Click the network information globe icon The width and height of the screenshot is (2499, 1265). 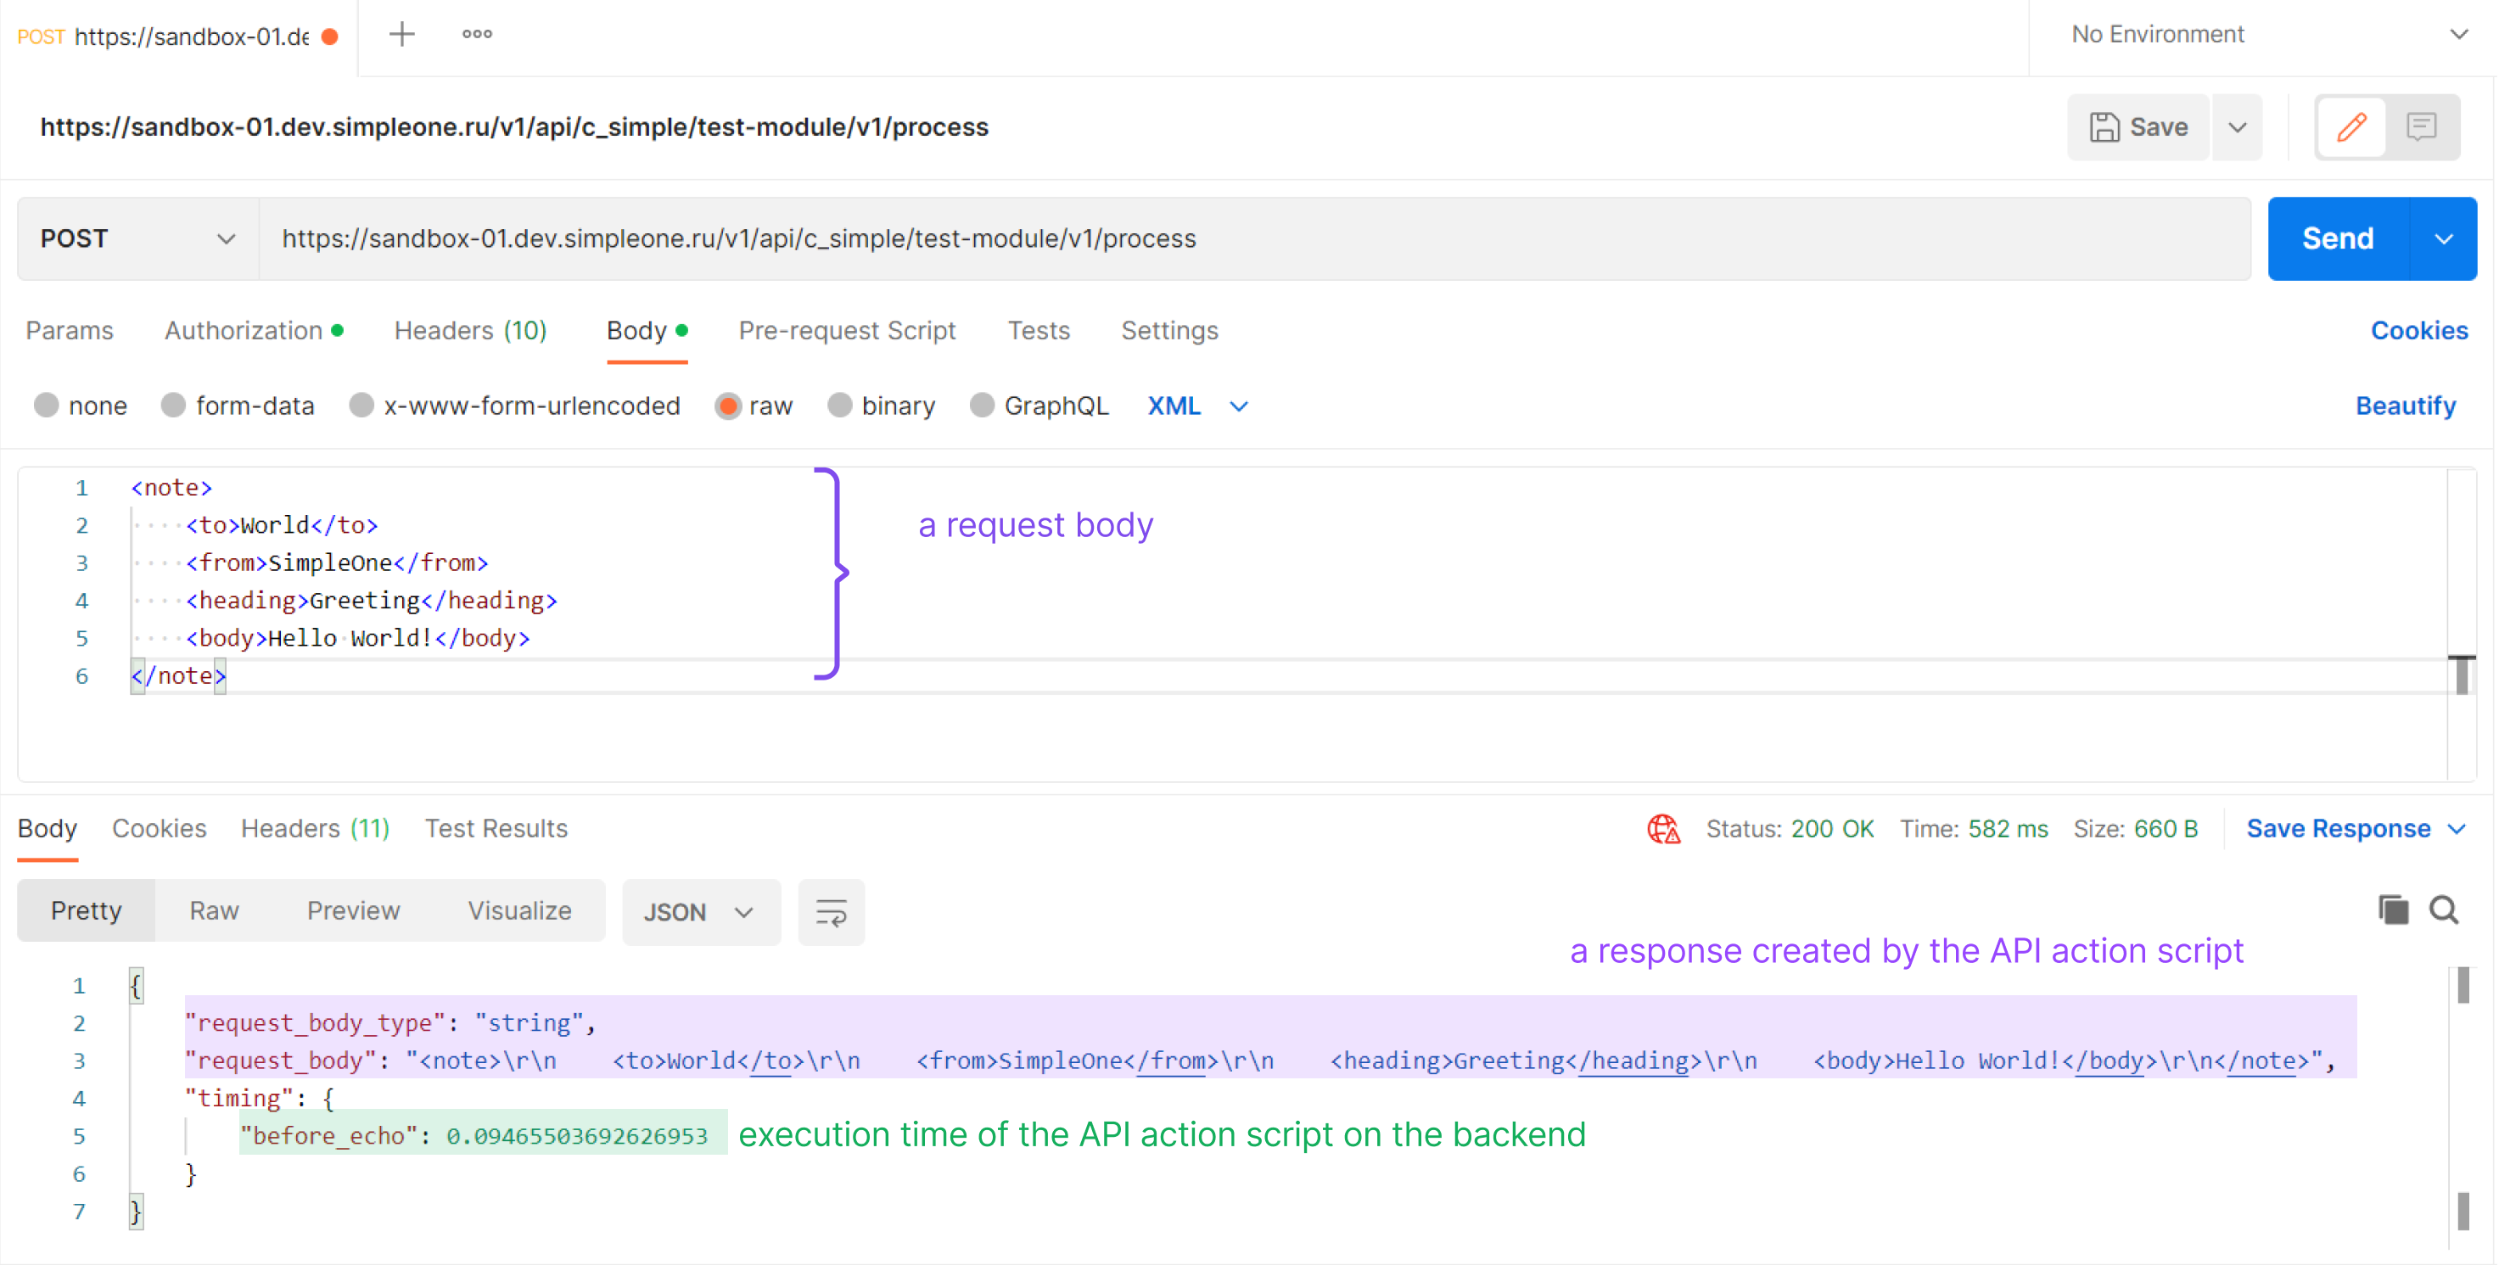[x=1661, y=830]
